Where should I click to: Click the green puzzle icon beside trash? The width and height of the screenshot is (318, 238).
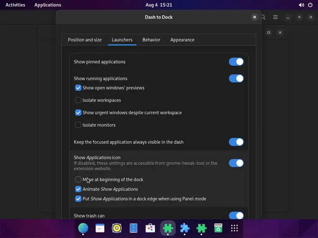(201, 228)
